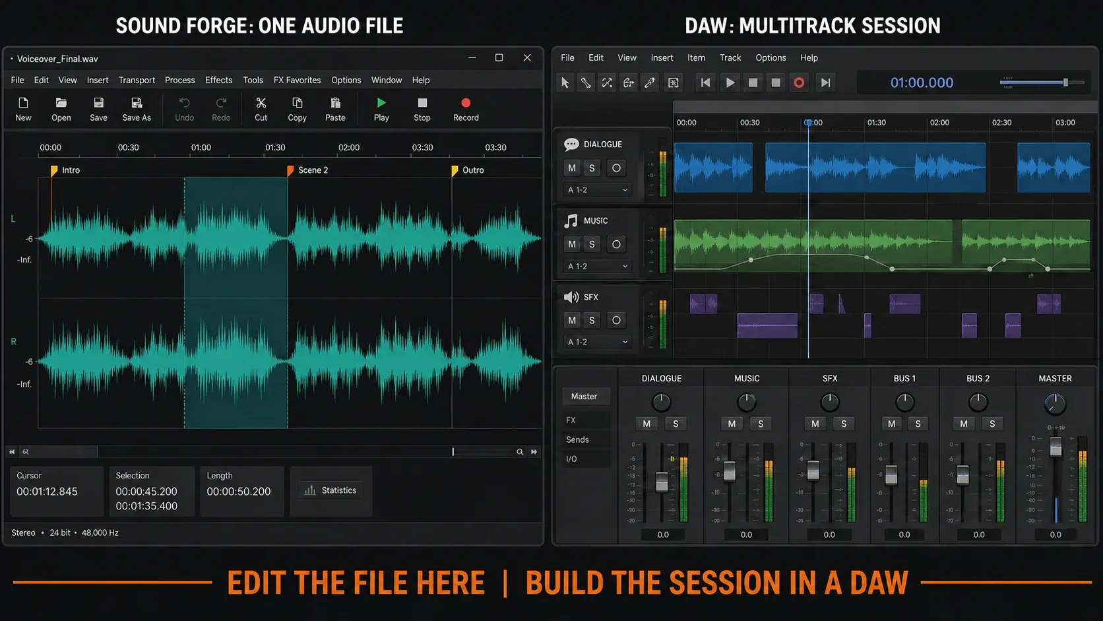Start playback with the green Play button
The image size is (1103, 621).
(x=381, y=103)
